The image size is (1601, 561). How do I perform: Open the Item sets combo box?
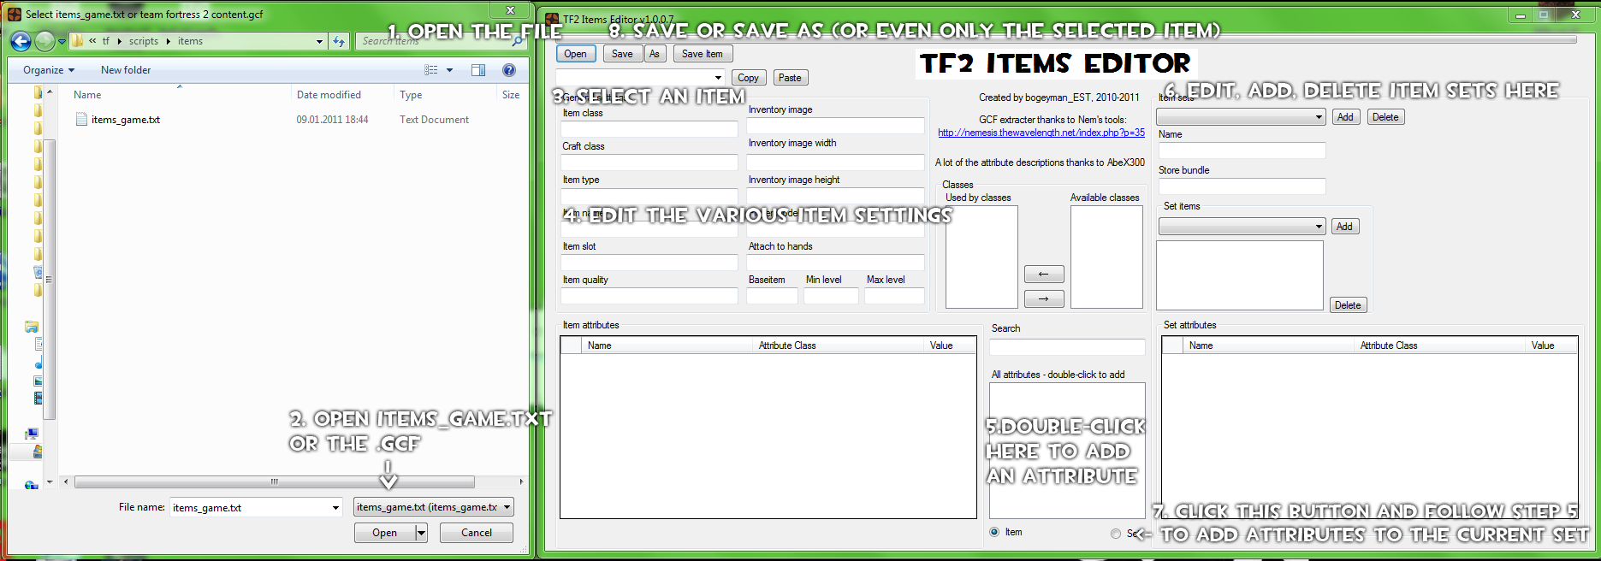[1241, 117]
